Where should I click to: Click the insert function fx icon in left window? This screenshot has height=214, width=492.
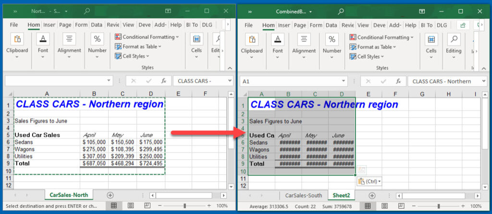163,81
